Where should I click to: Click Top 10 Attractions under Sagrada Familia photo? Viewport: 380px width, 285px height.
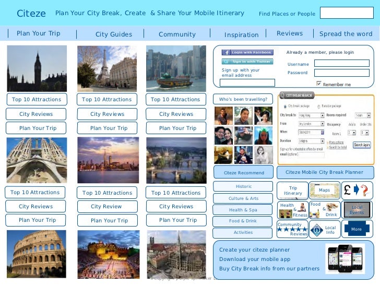pos(35,193)
